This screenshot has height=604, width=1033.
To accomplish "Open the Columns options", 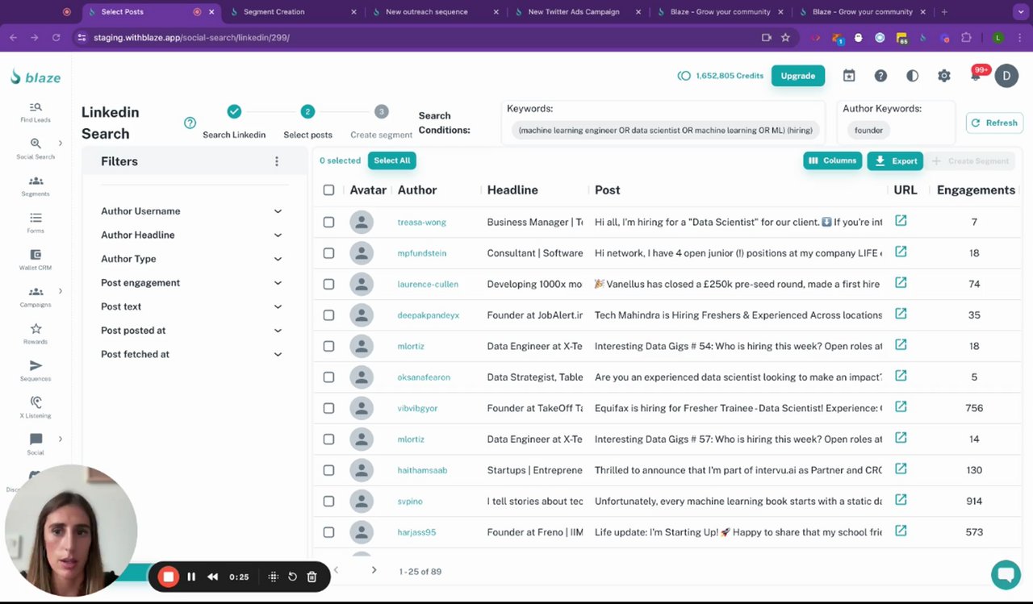I will (x=833, y=160).
